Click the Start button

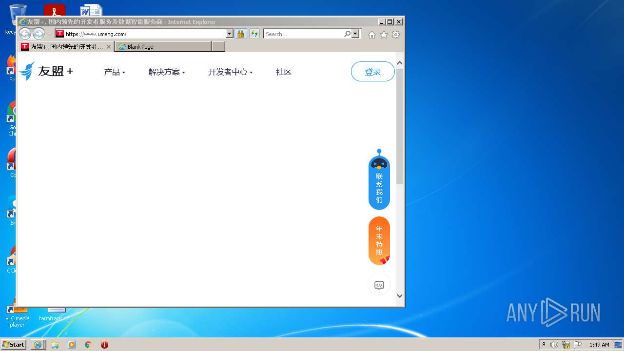(14, 344)
